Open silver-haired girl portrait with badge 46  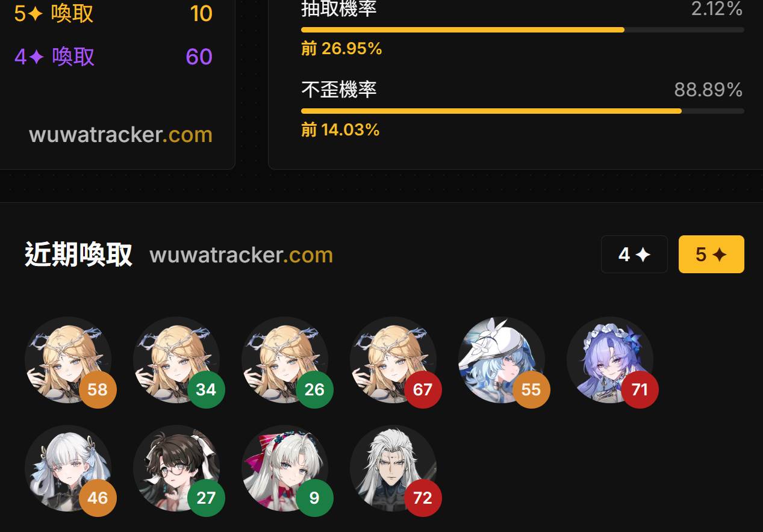click(x=68, y=469)
